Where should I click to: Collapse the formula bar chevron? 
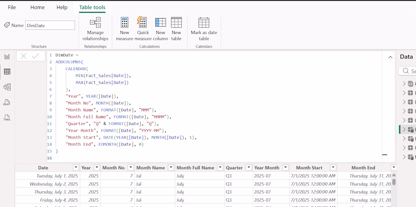[x=390, y=57]
